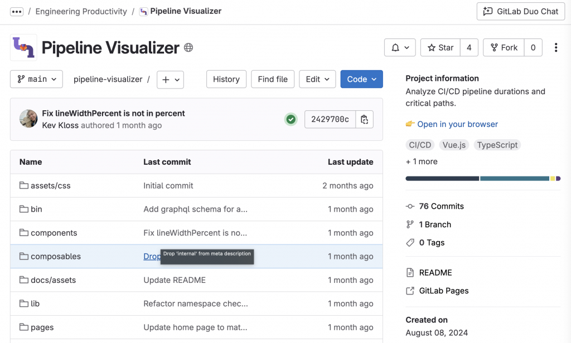Click the teal segment of the languages bar
The width and height of the screenshot is (571, 343).
515,179
